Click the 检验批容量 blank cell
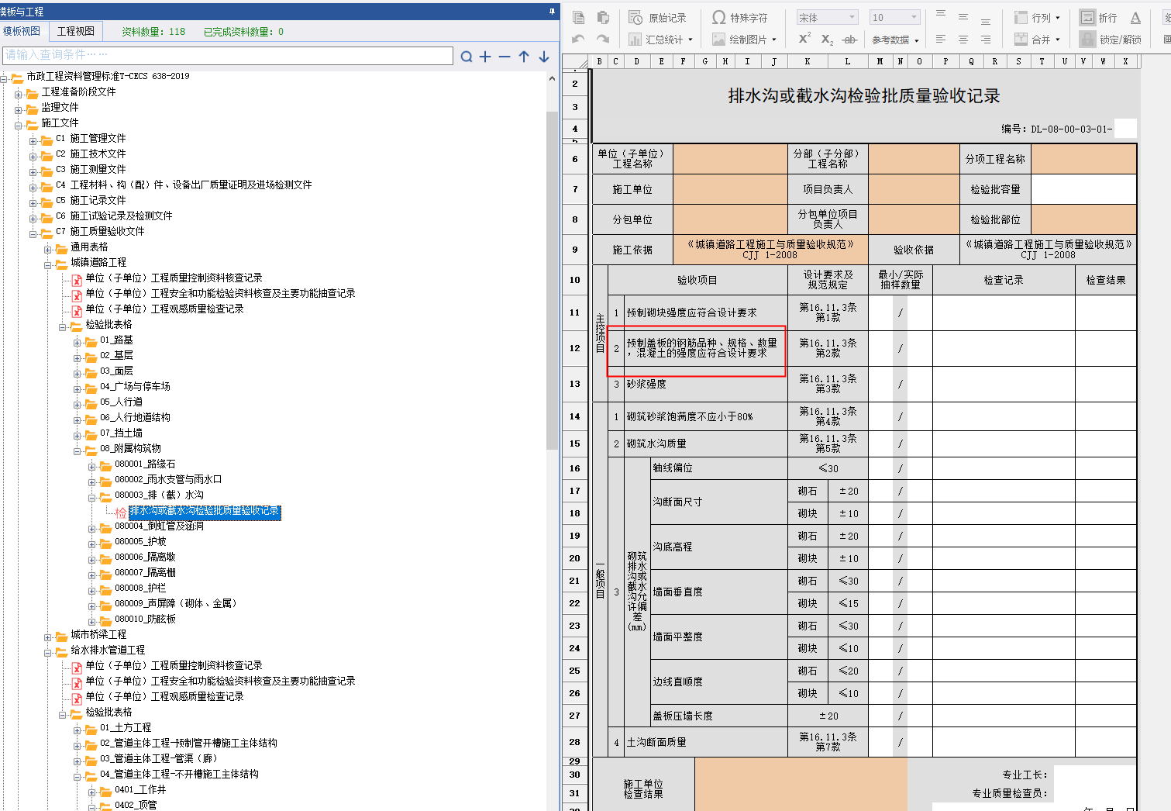Viewport: 1171px width, 811px height. click(1083, 189)
